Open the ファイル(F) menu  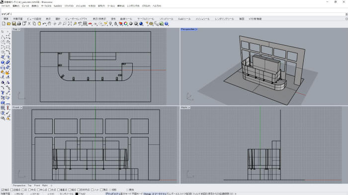pos(5,6)
